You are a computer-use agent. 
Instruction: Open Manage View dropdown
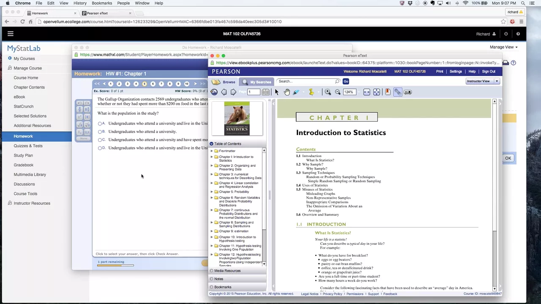coord(503,47)
